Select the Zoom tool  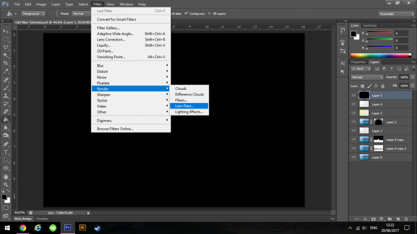click(x=5, y=185)
